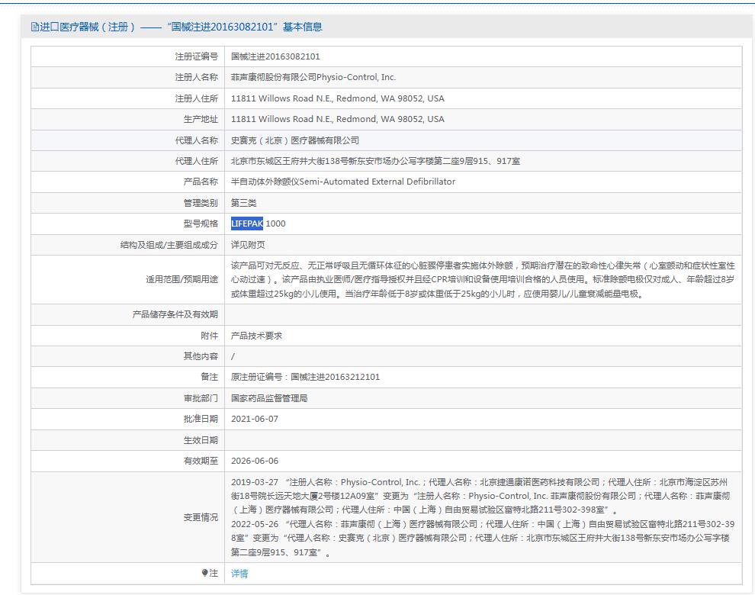Click the 审批部门 value 国家药品监督管理局

(269, 398)
